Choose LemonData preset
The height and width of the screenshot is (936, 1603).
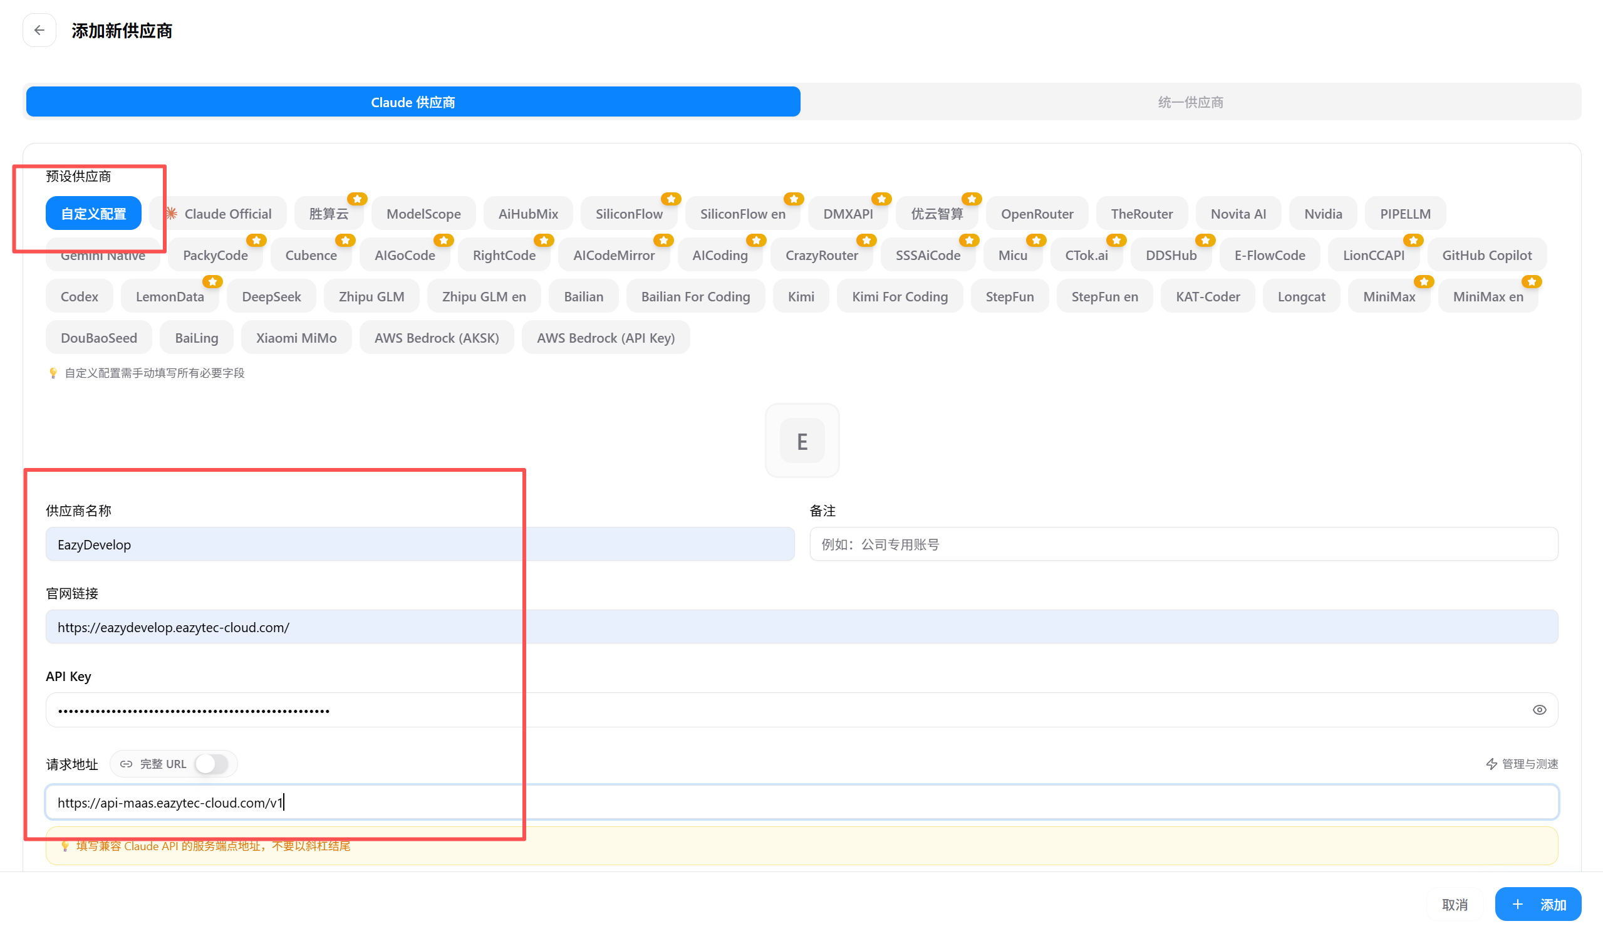tap(170, 296)
